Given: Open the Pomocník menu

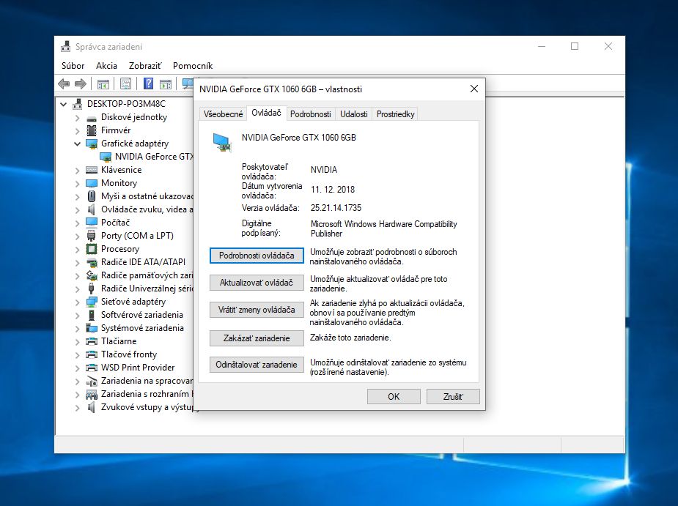Looking at the screenshot, I should (193, 66).
